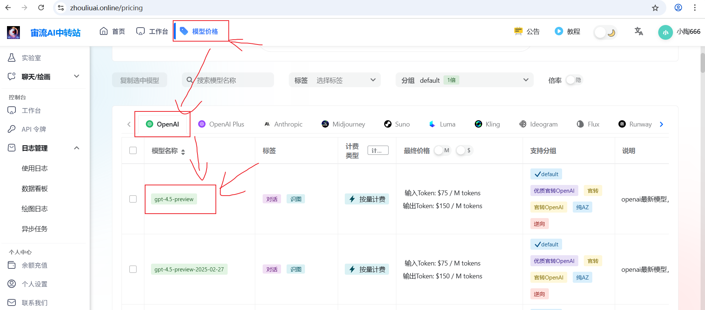The width and height of the screenshot is (705, 310).
Task: Open the 标签 选择标签 dropdown
Action: click(335, 80)
